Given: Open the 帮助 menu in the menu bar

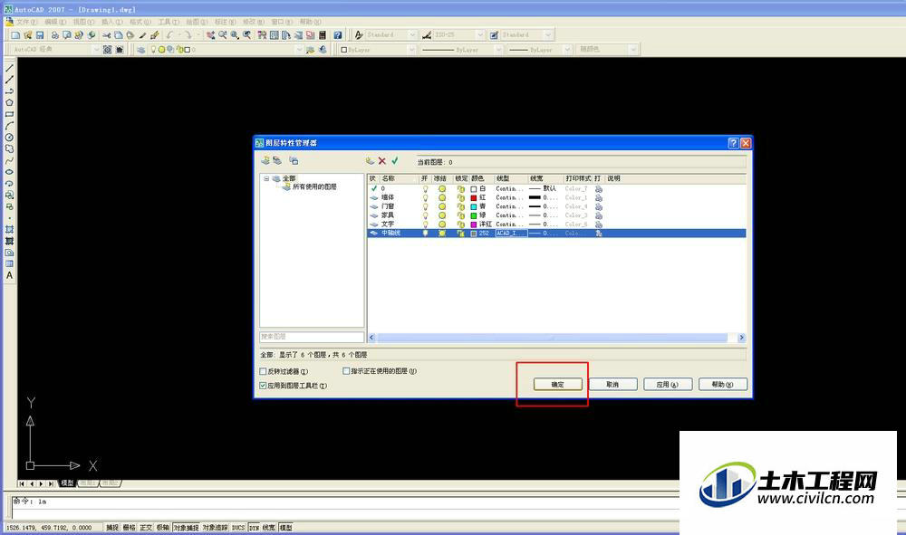Looking at the screenshot, I should tap(310, 22).
